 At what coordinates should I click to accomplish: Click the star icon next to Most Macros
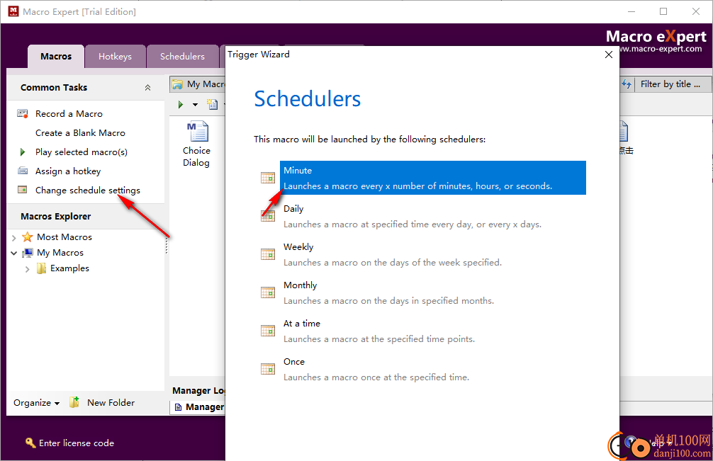(x=28, y=237)
